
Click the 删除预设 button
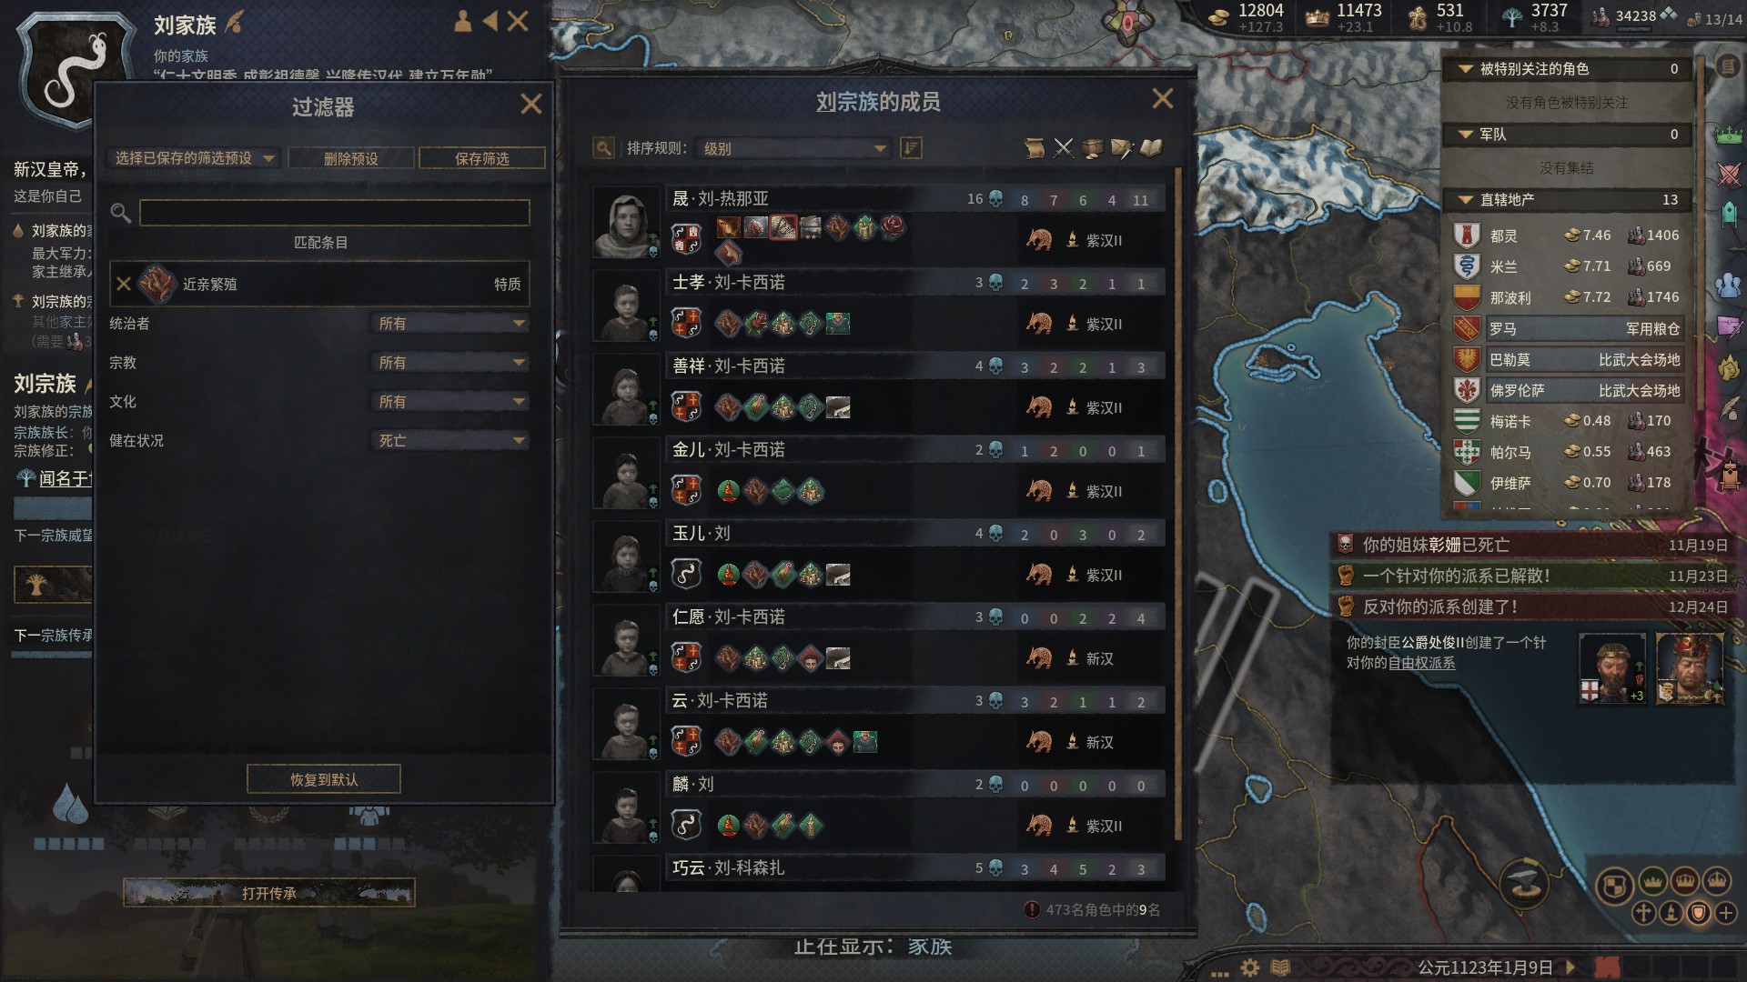[x=351, y=158]
